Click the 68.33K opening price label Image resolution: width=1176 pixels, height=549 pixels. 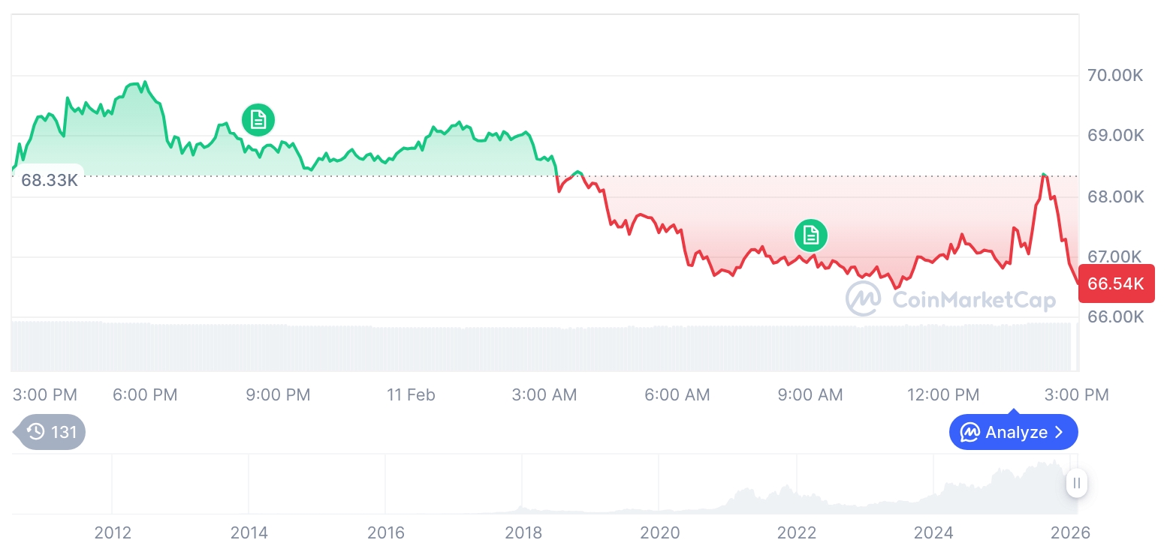coord(49,180)
